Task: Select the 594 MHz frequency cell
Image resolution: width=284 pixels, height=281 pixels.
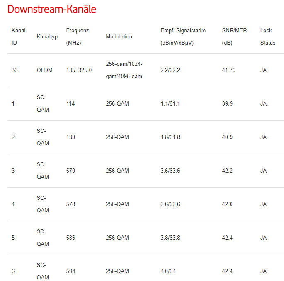Action: pyautogui.click(x=70, y=271)
